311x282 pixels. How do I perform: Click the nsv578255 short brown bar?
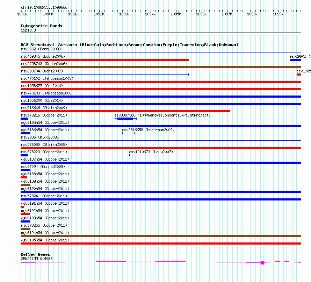pyautogui.click(x=25, y=229)
